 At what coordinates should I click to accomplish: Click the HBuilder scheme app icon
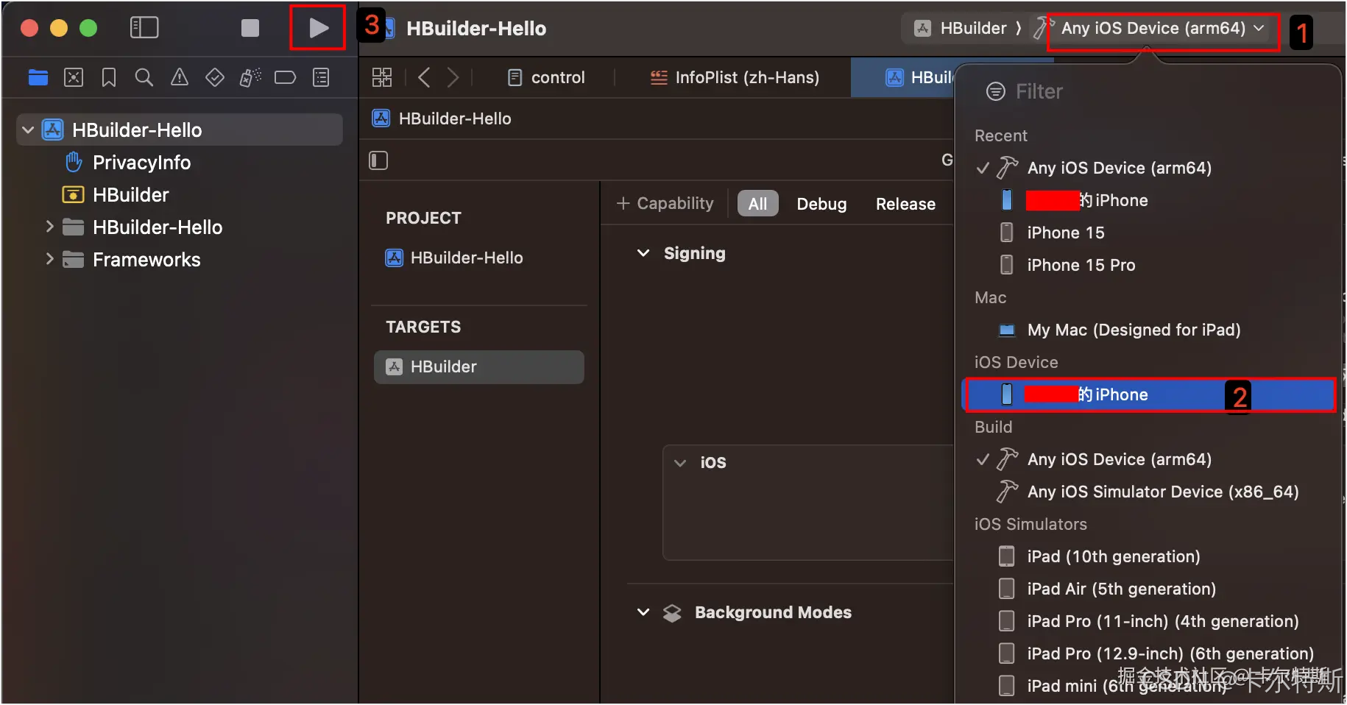click(x=922, y=28)
